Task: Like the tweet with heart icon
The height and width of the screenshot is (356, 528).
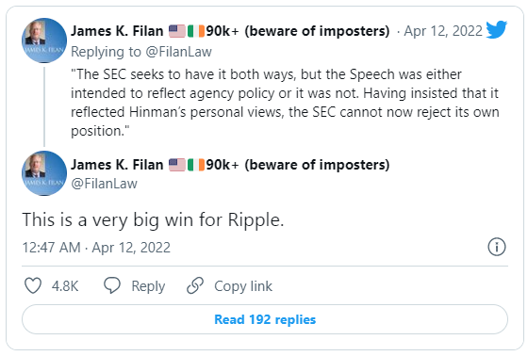Action: (33, 285)
